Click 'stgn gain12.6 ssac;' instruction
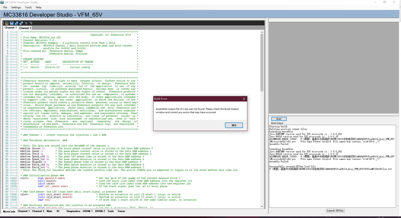Viewport: 401px width, 218px height. click(51, 178)
